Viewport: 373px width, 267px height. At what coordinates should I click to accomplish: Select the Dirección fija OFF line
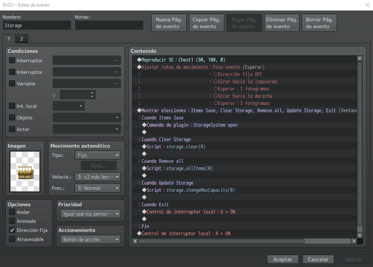click(245, 74)
